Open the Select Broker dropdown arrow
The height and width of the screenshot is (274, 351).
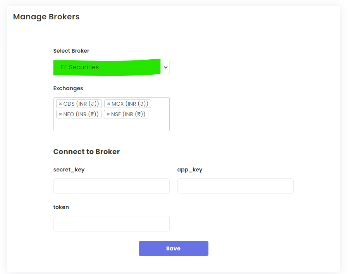166,67
